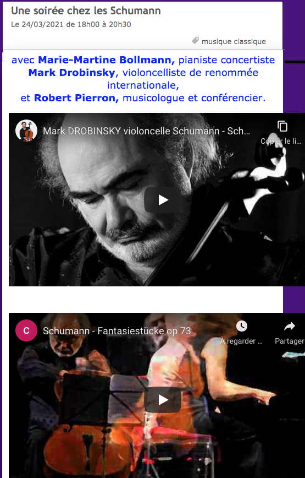This screenshot has height=478, width=305.
Task: Click the tag icon beside musique classique
Action: point(196,40)
